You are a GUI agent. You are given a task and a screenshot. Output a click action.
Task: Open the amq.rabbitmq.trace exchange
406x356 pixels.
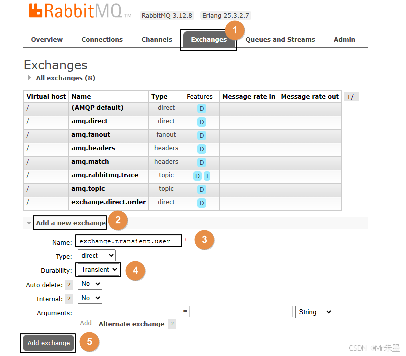(x=105, y=175)
